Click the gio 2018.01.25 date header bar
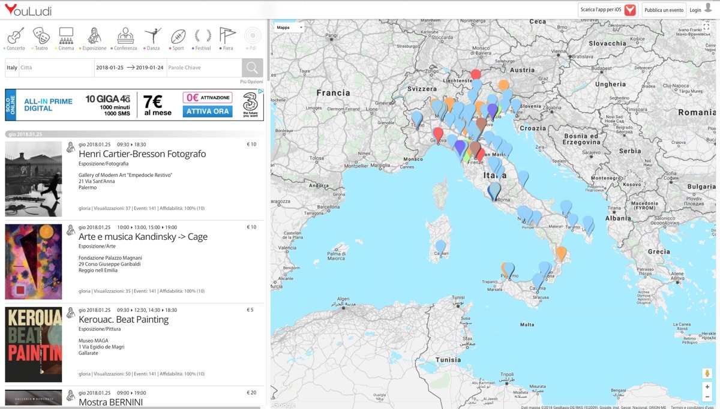The width and height of the screenshot is (720, 409). [135, 134]
